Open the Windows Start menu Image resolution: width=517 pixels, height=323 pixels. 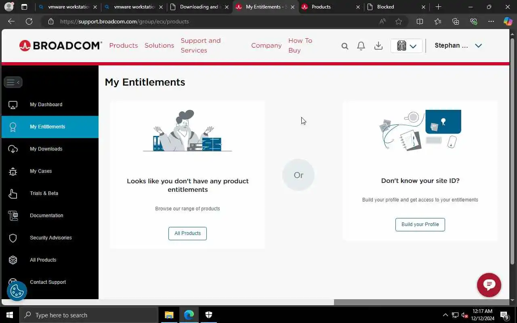click(x=10, y=315)
